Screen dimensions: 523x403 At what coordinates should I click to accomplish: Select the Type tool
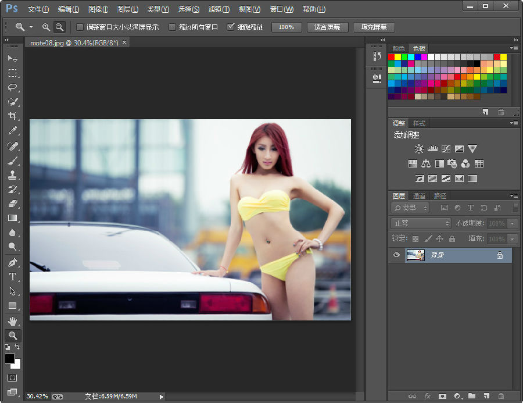[x=13, y=277]
